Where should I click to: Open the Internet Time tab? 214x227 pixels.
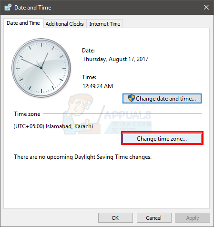[104, 24]
